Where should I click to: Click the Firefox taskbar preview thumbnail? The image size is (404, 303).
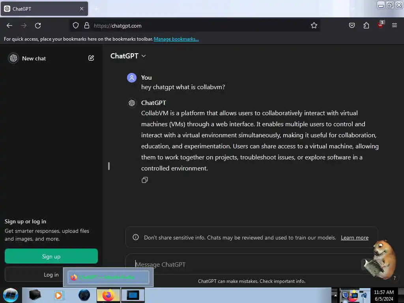tap(108, 277)
